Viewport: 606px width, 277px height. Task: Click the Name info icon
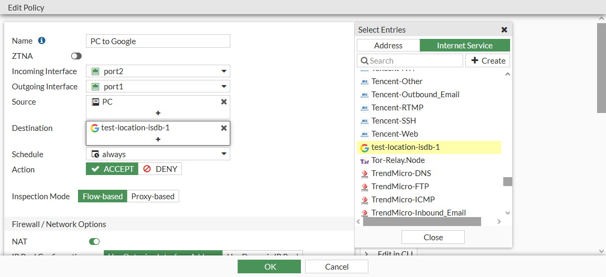pyautogui.click(x=42, y=40)
